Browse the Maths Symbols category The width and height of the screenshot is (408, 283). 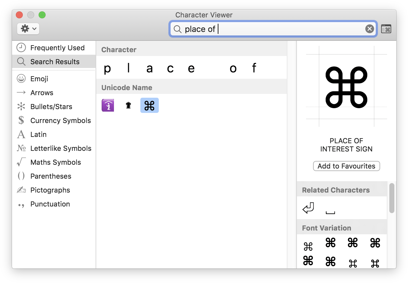click(55, 162)
